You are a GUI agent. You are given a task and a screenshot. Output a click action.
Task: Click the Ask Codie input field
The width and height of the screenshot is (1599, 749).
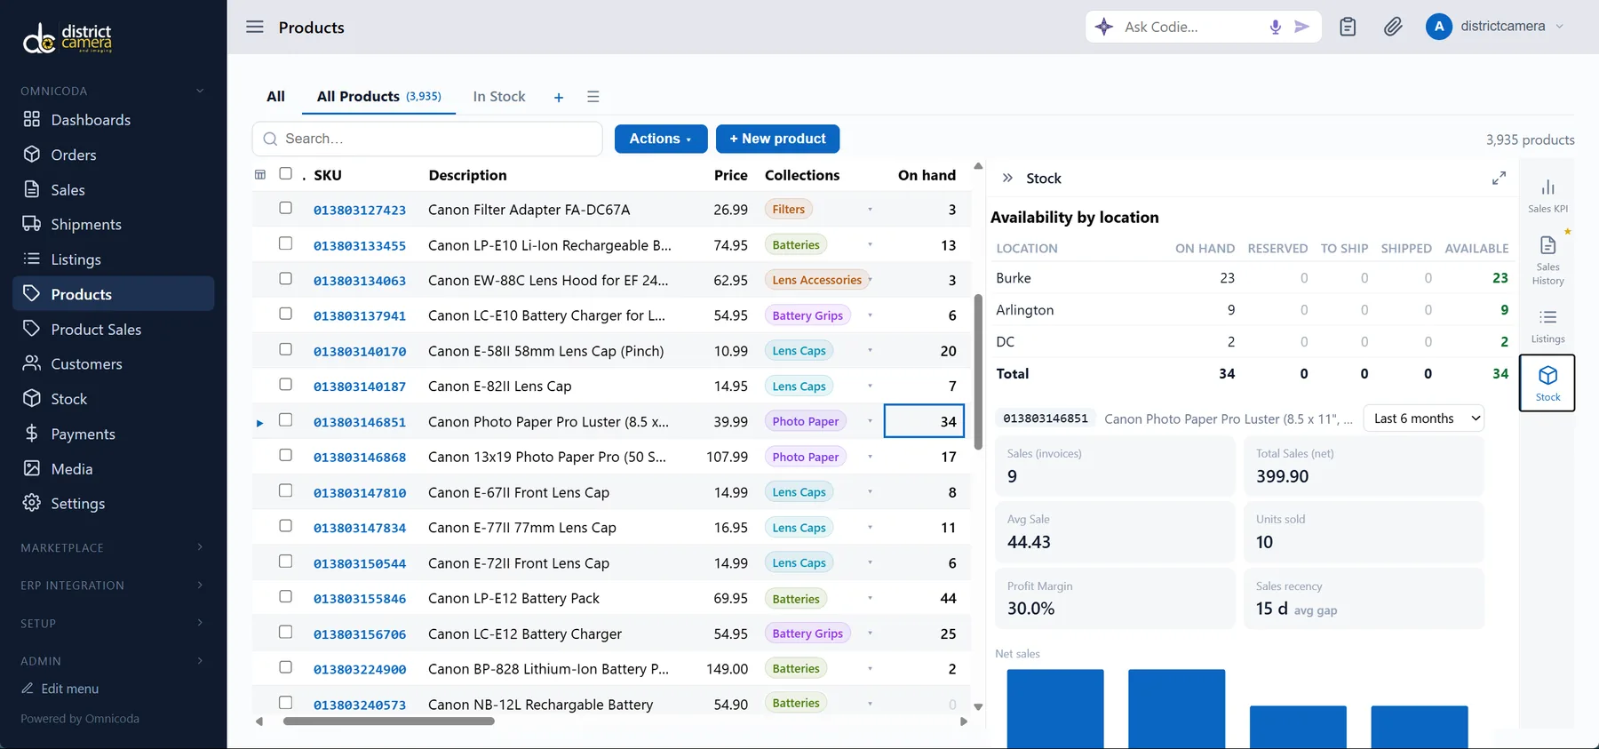pyautogui.click(x=1190, y=27)
